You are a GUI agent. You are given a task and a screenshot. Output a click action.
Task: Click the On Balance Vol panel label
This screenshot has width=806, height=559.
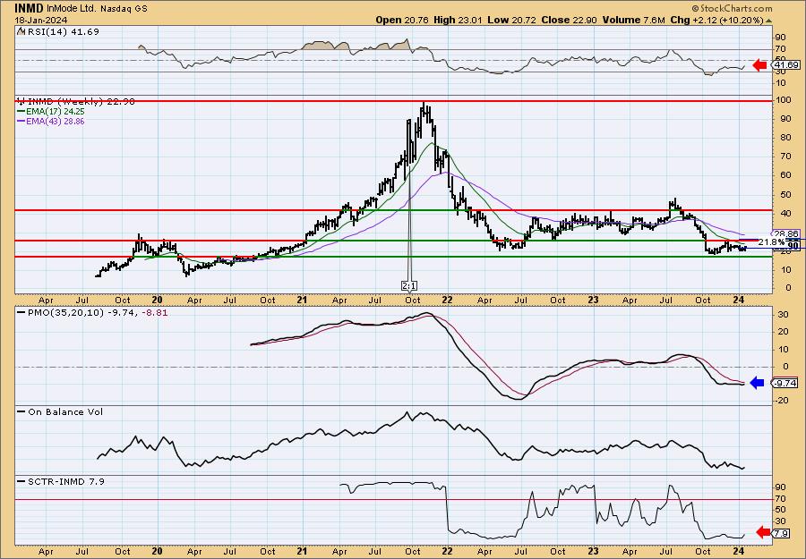coord(64,411)
